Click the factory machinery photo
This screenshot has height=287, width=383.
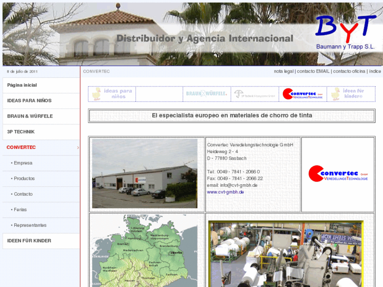286,254
